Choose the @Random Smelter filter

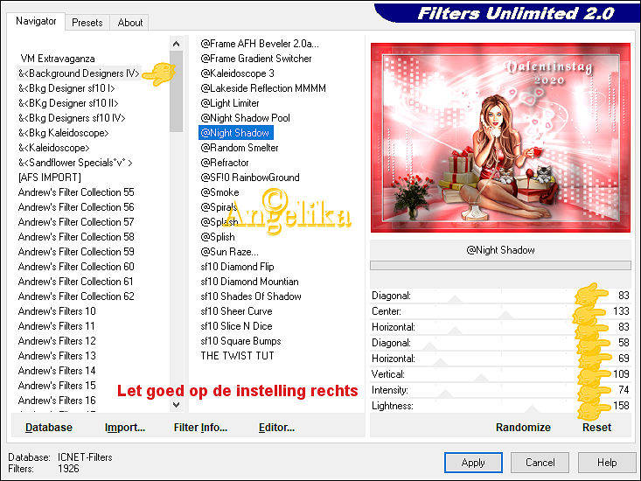[240, 148]
